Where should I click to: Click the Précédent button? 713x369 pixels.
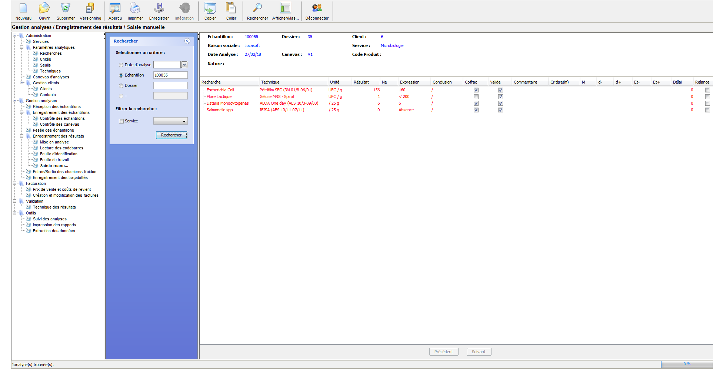coord(444,352)
